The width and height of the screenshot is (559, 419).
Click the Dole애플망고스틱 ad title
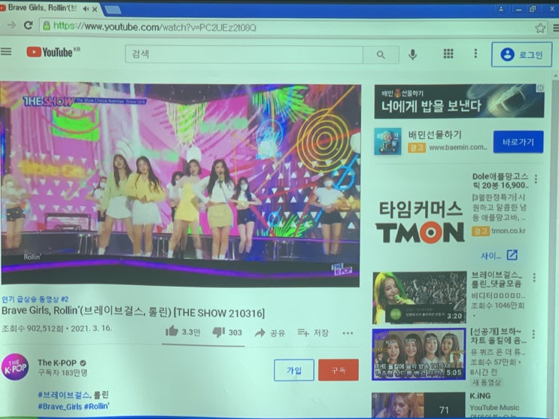(500, 181)
